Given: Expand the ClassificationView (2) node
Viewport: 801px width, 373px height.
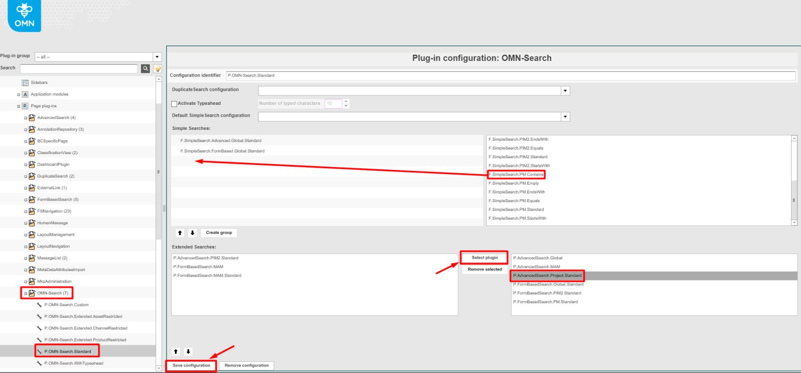Looking at the screenshot, I should point(26,153).
